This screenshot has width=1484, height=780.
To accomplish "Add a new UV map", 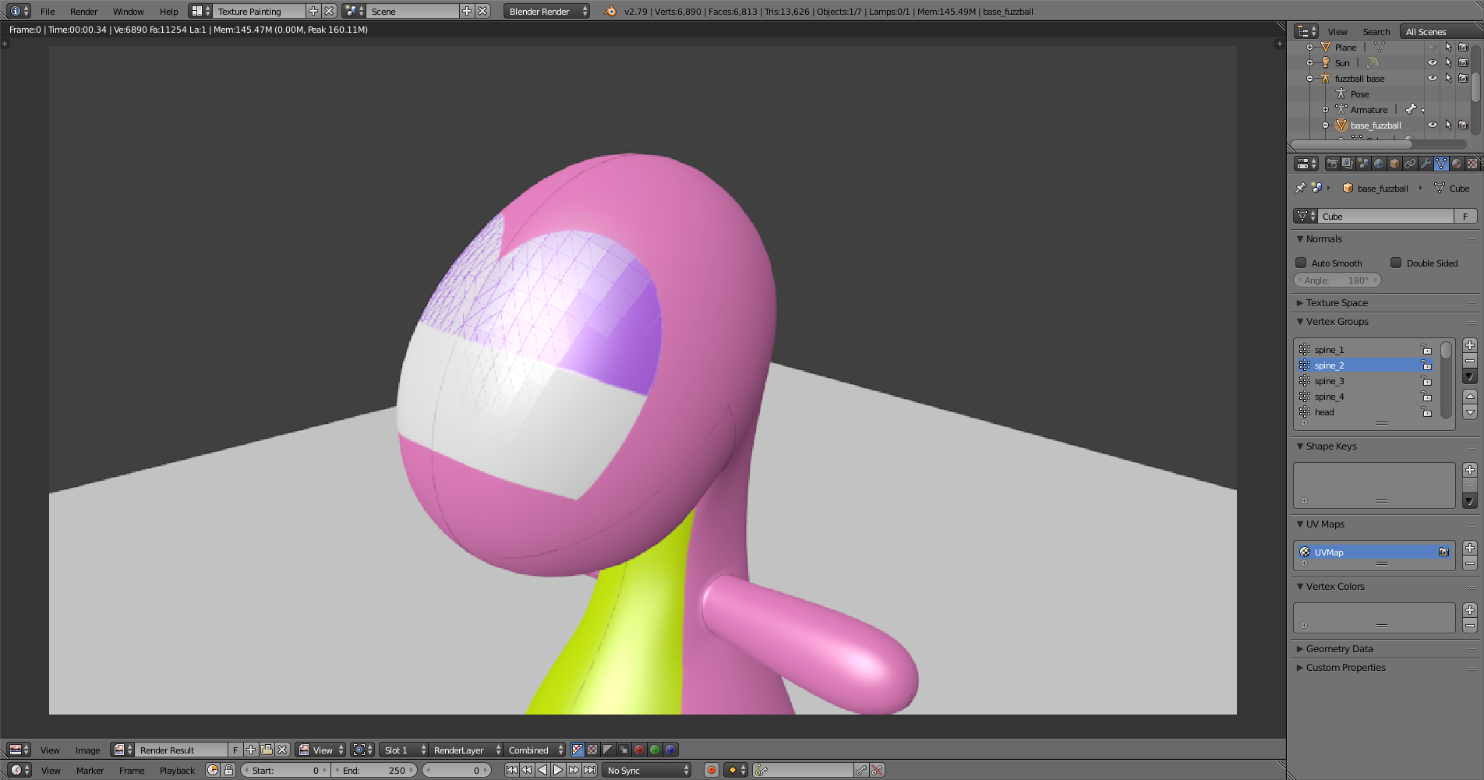I will [1470, 548].
